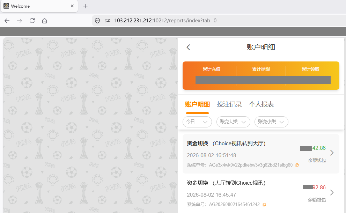The height and width of the screenshot is (213, 346).
Task: Click the shield tracking protection icon
Action: point(97,21)
